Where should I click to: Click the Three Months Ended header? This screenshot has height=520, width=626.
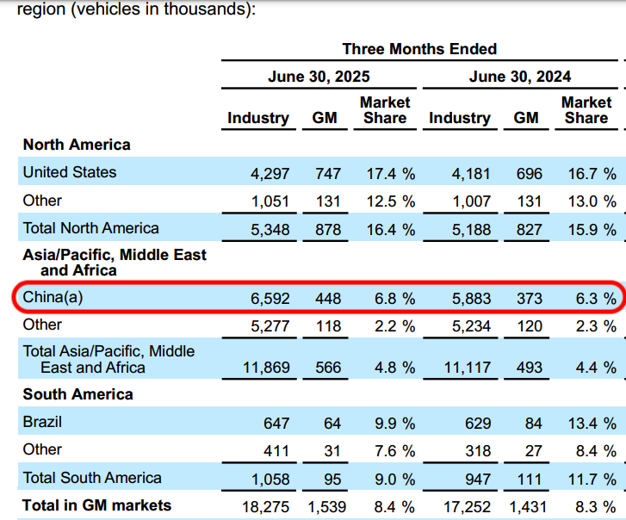(419, 49)
